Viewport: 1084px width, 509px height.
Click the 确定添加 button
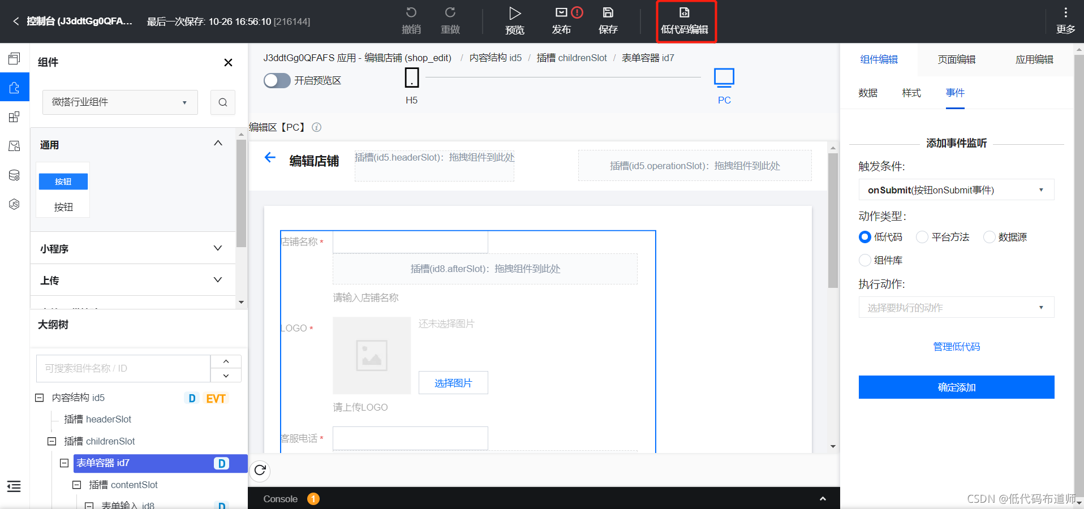(x=956, y=387)
